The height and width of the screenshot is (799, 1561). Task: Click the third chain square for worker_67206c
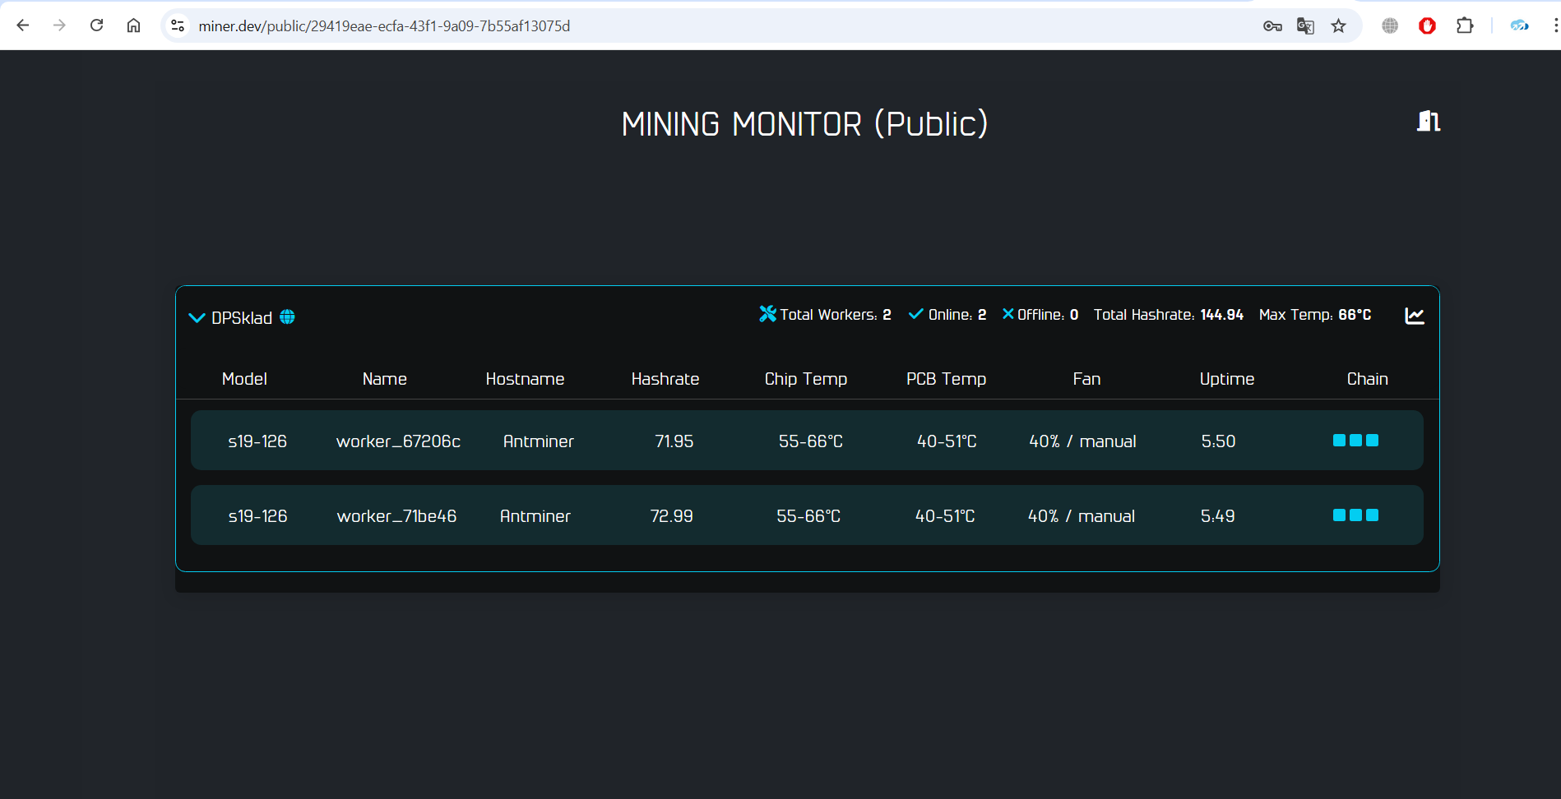tap(1372, 440)
